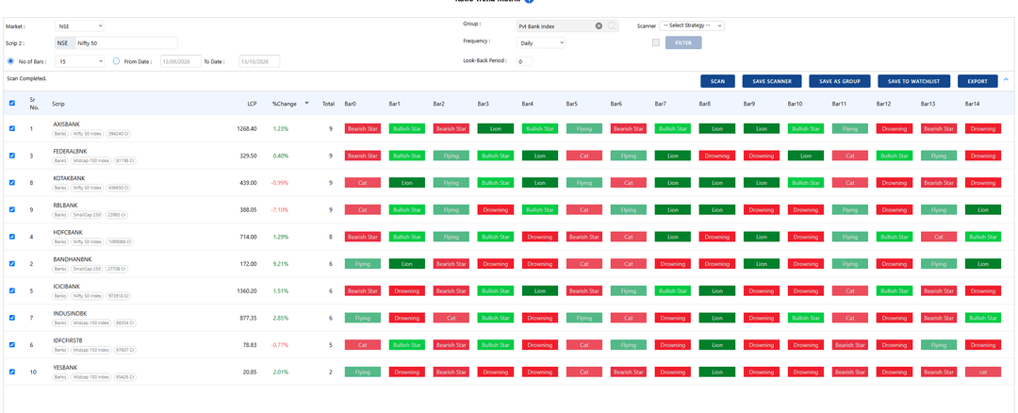
Task: Open the No of Bars dropdown showing 15
Action: [x=79, y=61]
